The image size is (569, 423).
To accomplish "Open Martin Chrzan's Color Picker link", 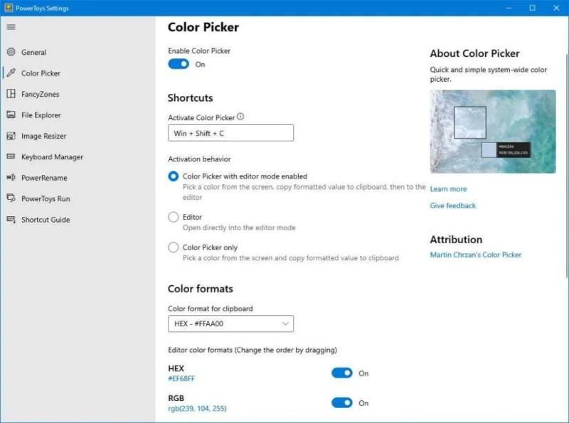I will (476, 255).
